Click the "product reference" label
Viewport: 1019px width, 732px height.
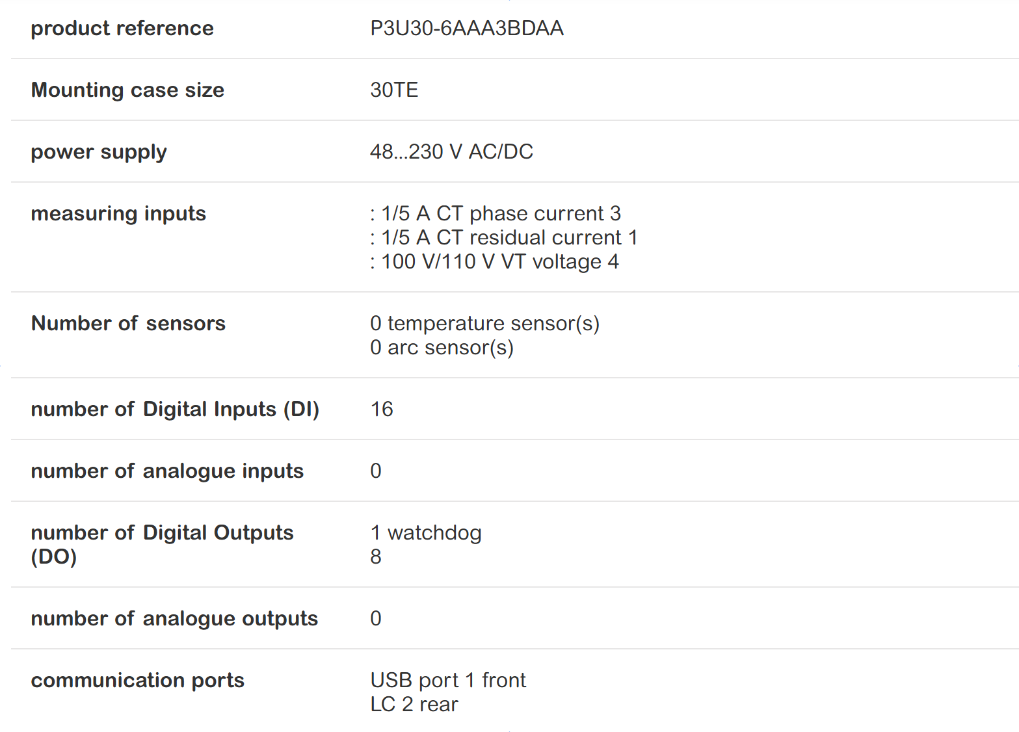[x=122, y=29]
